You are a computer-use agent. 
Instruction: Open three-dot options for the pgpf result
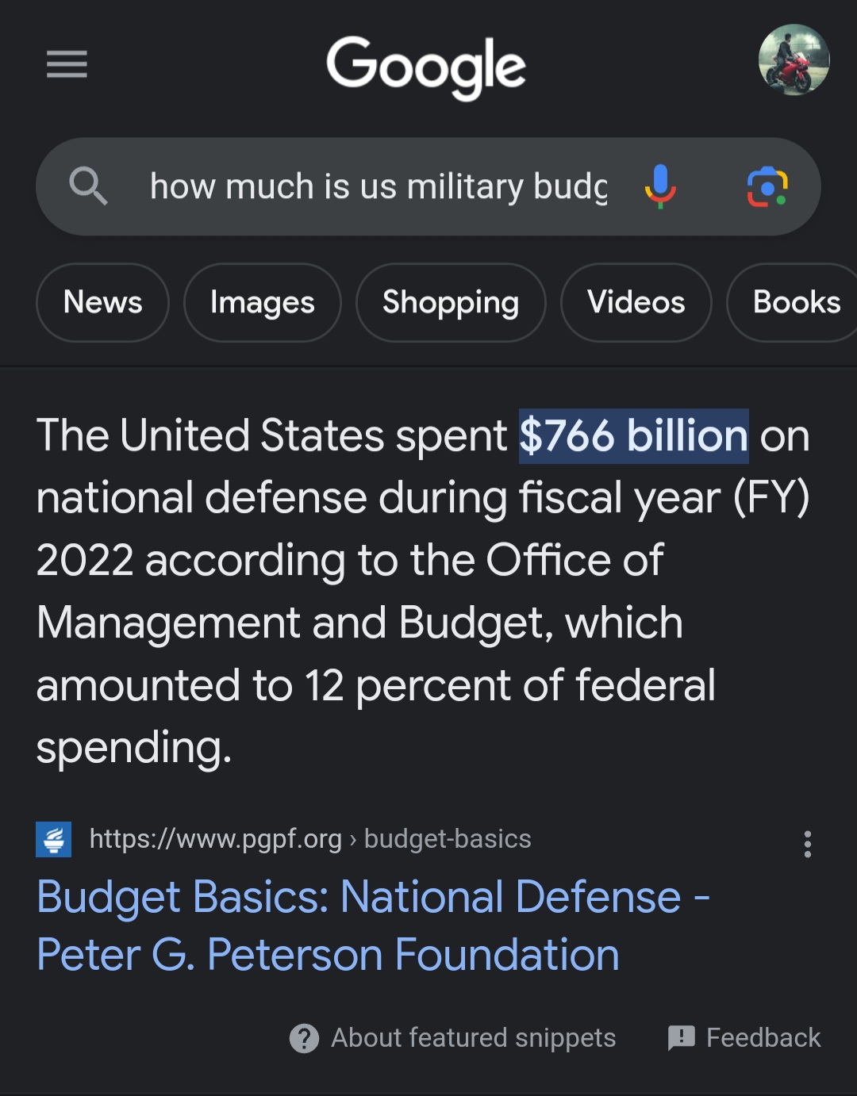pos(808,844)
